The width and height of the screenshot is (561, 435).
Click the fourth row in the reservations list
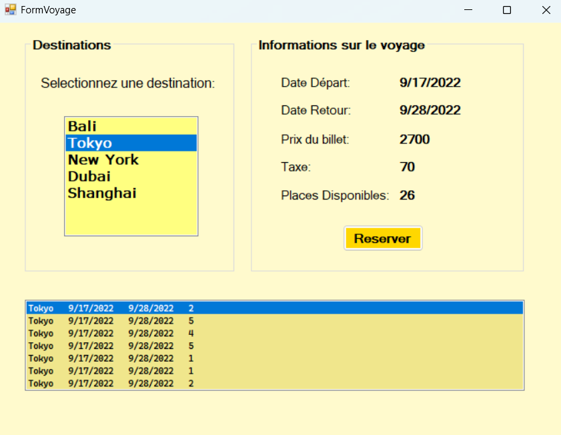274,346
